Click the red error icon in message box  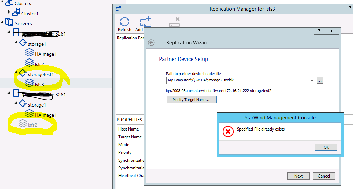click(228, 132)
